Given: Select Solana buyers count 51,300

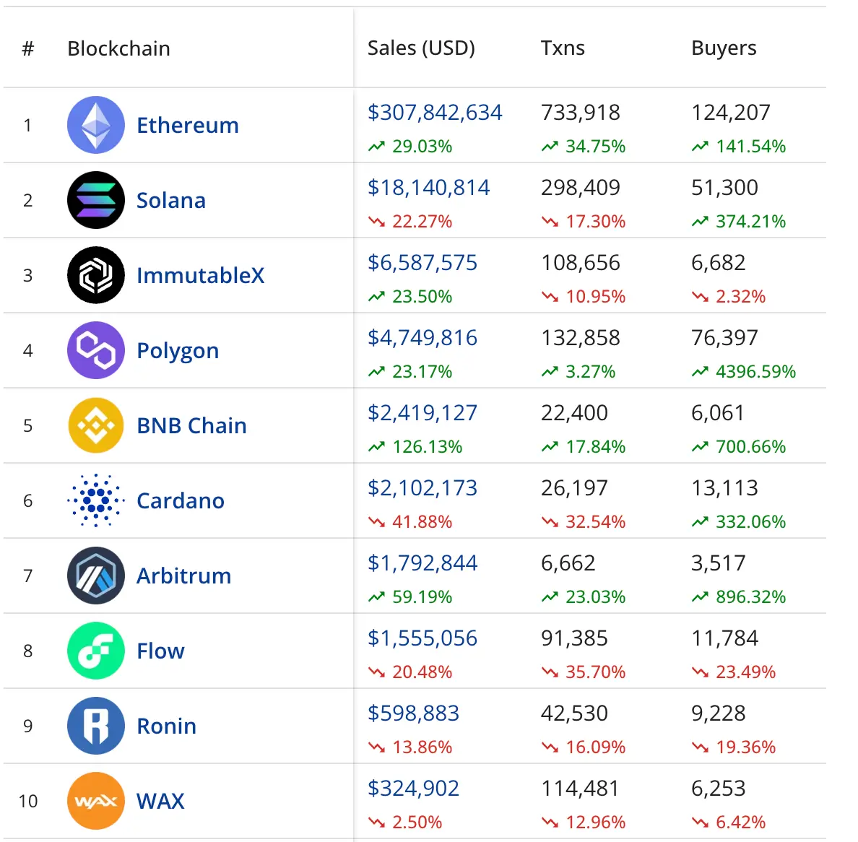Looking at the screenshot, I should tap(725, 187).
